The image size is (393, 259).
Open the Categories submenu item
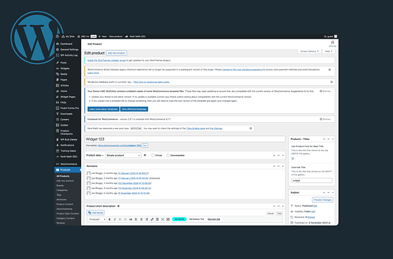[62, 190]
